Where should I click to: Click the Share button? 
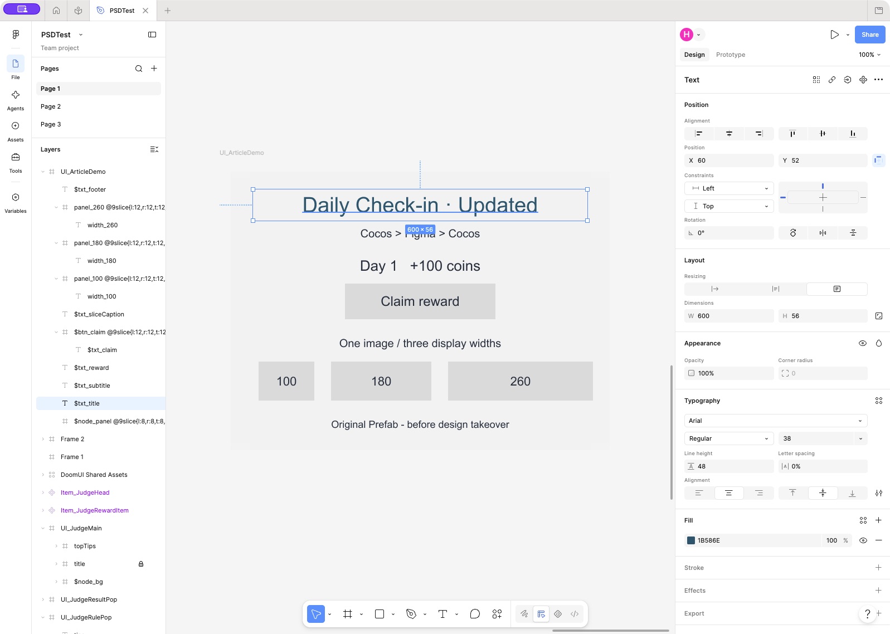click(x=870, y=35)
